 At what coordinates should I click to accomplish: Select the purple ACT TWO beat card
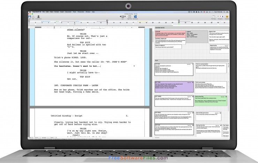pos(174,87)
